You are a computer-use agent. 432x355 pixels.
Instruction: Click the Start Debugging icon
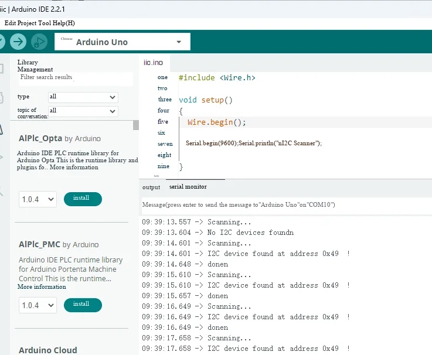[x=39, y=42]
